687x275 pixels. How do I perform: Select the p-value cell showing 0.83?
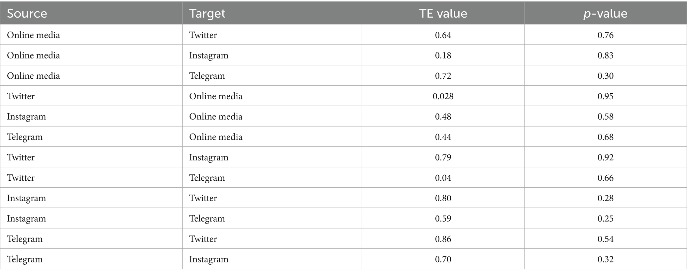pyautogui.click(x=605, y=55)
